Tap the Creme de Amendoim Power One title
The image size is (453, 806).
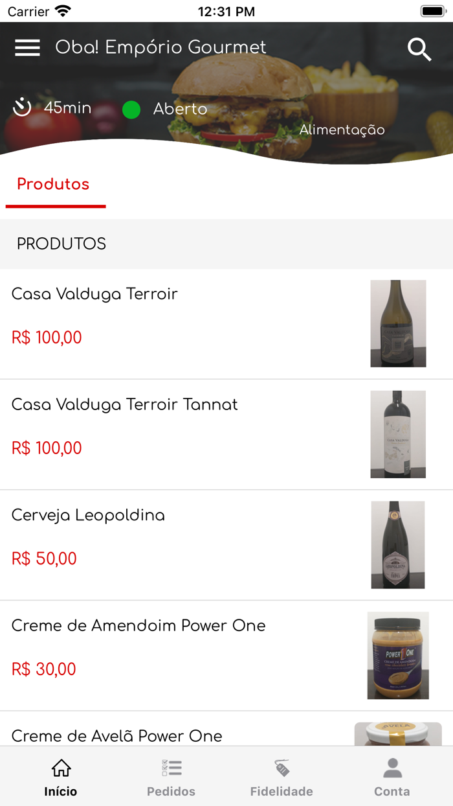[x=138, y=626]
